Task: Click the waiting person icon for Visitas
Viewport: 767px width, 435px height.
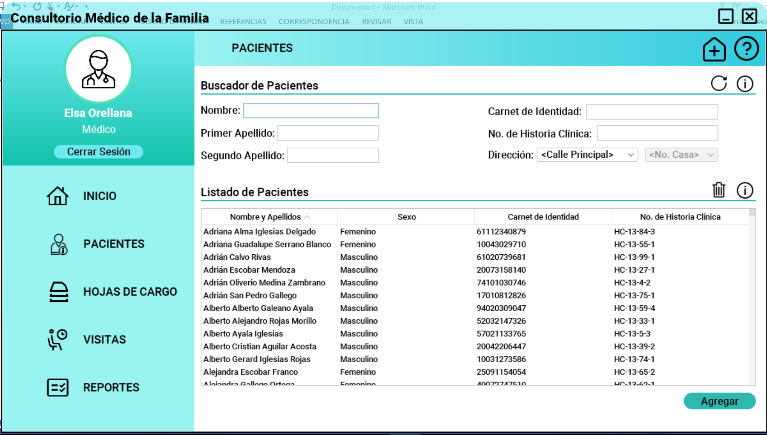Action: [57, 339]
